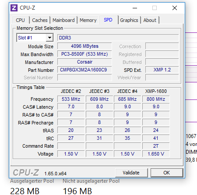Click the XMP-1600 column header
This screenshot has height=195, width=197.
point(156,91)
